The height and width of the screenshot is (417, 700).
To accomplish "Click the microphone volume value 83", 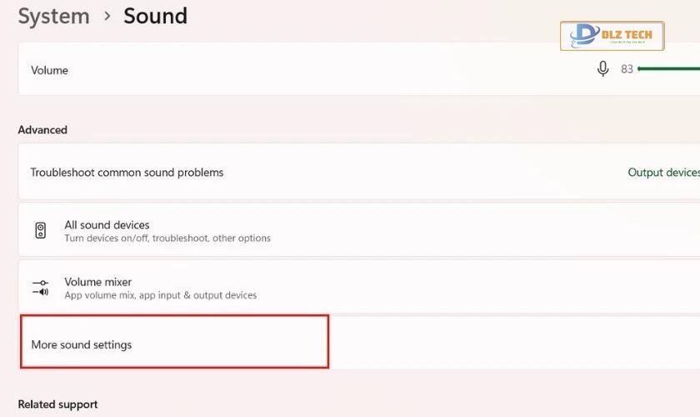I will [x=627, y=69].
